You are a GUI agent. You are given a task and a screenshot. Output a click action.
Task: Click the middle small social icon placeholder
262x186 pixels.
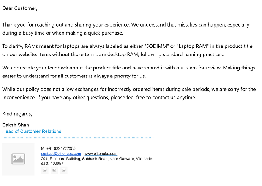tap(54, 170)
